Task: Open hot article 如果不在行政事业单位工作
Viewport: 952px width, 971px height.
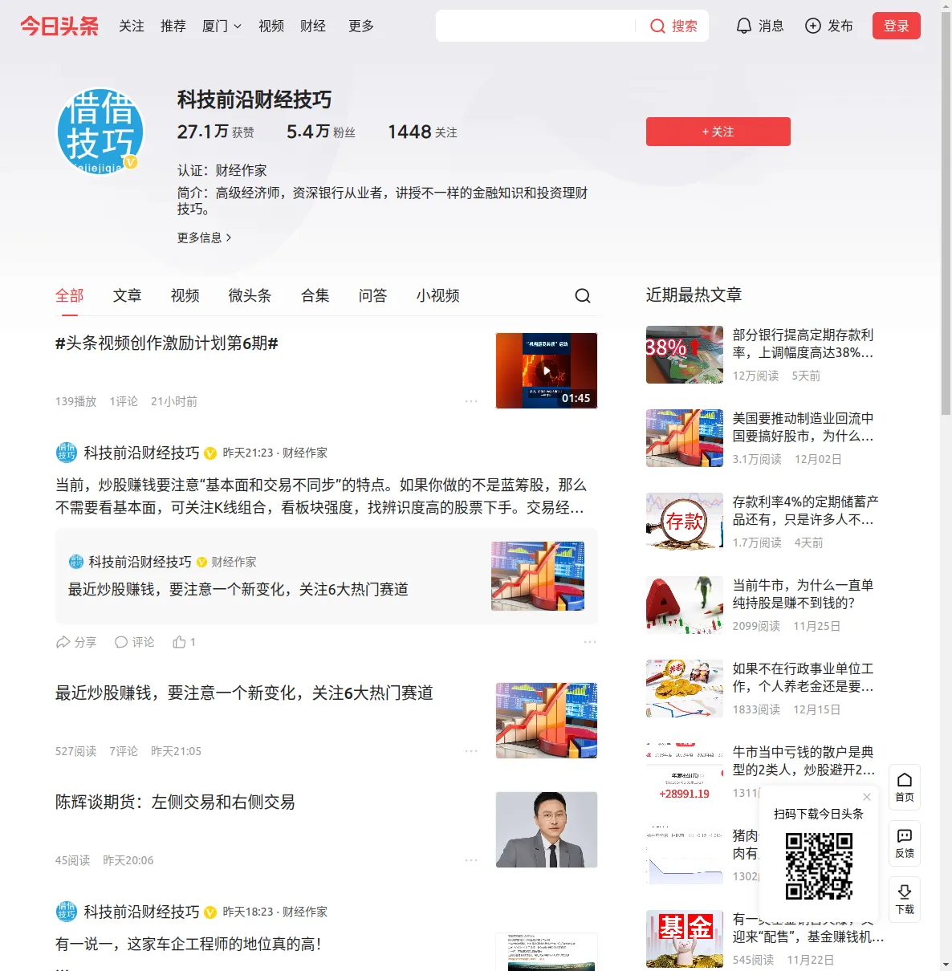Action: [x=804, y=677]
